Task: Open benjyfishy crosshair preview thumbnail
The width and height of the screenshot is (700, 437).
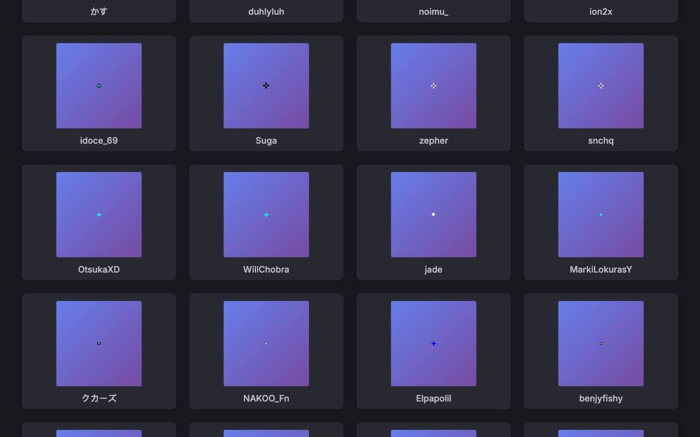Action: pyautogui.click(x=601, y=344)
